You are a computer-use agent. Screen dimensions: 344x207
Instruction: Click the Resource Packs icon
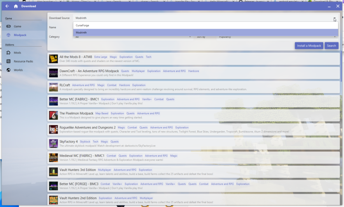[9, 61]
